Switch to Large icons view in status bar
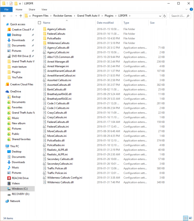 pyautogui.click(x=190, y=218)
